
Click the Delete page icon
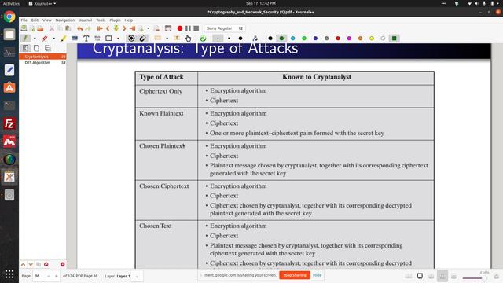156,28
